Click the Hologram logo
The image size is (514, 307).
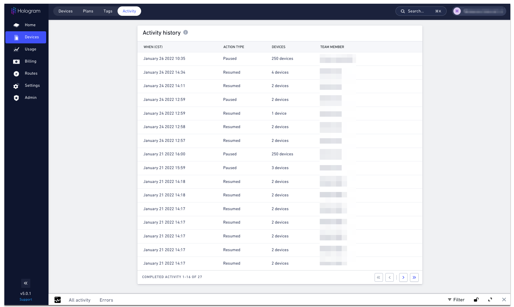tap(26, 11)
